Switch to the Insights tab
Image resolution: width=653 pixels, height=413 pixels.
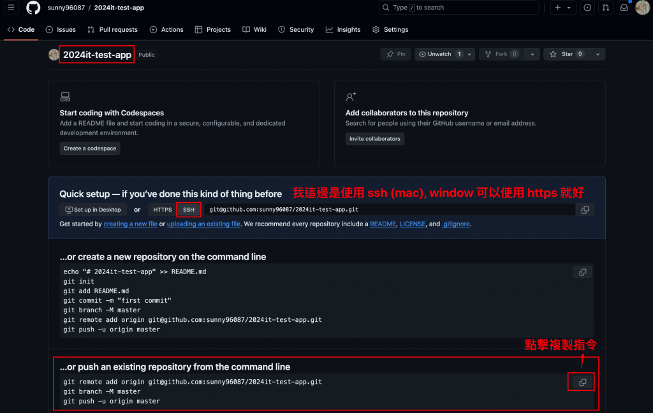[343, 29]
